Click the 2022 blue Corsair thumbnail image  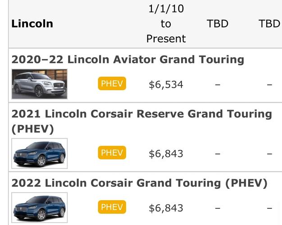click(x=40, y=208)
